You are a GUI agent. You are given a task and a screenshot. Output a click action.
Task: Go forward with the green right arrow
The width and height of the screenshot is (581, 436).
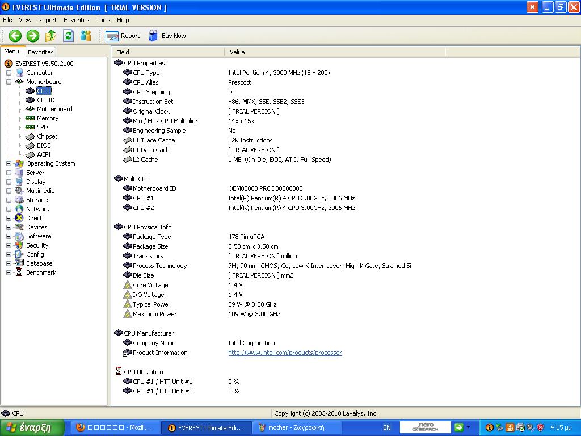click(33, 36)
